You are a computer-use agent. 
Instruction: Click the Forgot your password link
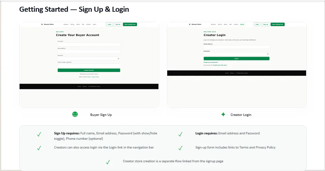(211, 62)
